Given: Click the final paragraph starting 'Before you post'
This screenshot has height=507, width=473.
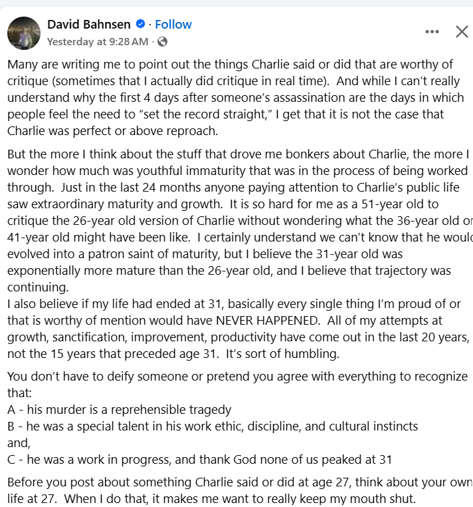Looking at the screenshot, I should tap(239, 490).
